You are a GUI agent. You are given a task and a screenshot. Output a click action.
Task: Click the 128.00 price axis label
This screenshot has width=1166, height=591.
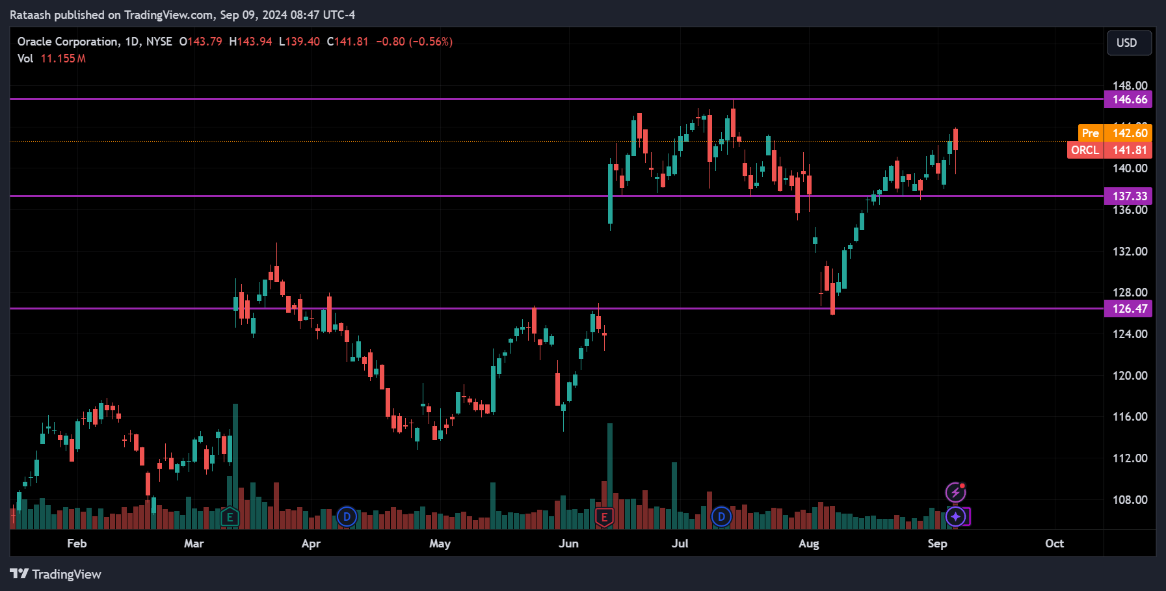pos(1130,293)
